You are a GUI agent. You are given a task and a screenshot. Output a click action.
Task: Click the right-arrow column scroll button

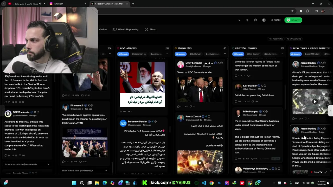(x=330, y=110)
